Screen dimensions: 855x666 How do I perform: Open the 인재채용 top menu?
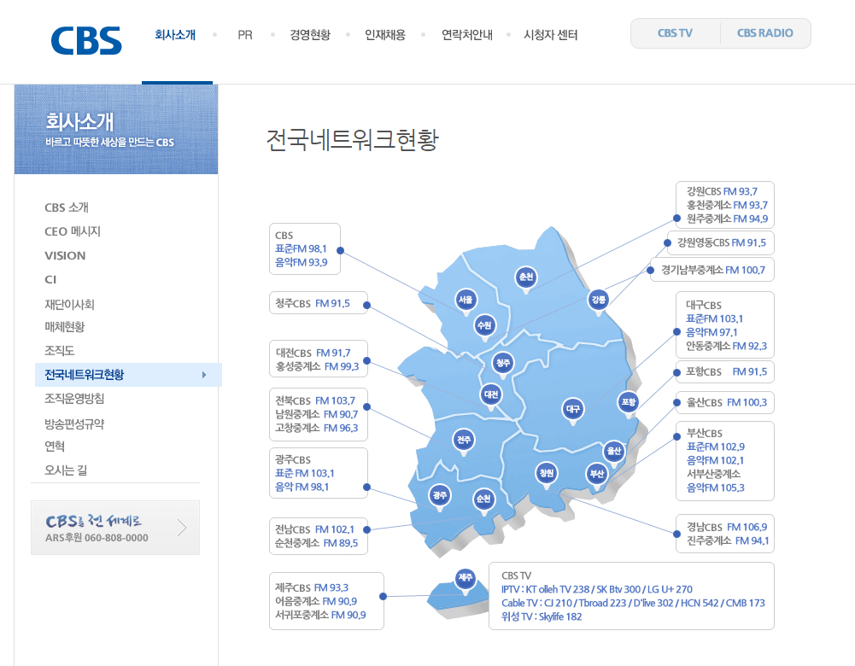tap(385, 35)
